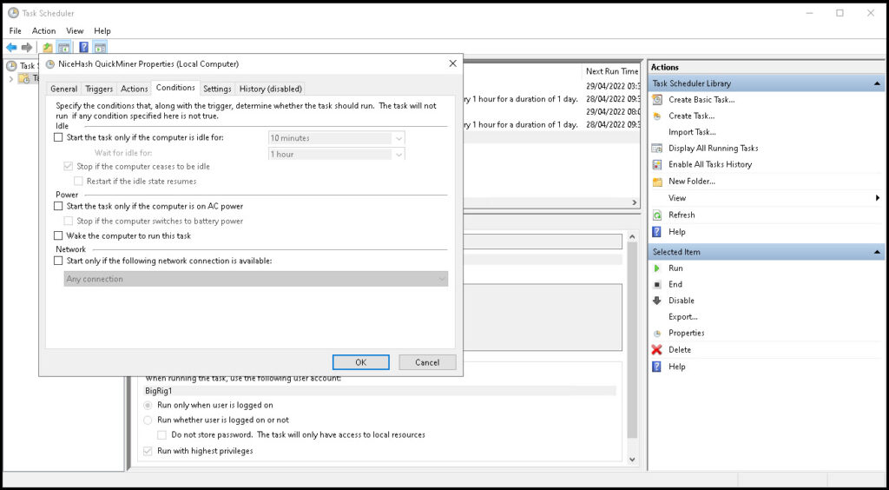Switch to the Triggers tab
Image resolution: width=889 pixels, height=490 pixels.
click(x=99, y=89)
